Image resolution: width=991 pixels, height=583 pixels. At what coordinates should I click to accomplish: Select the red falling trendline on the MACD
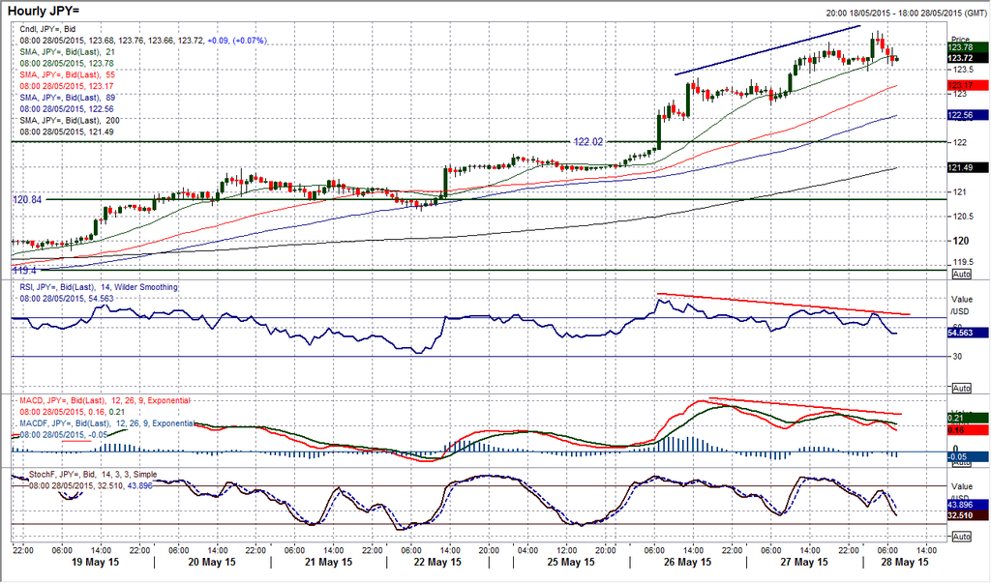coord(805,405)
